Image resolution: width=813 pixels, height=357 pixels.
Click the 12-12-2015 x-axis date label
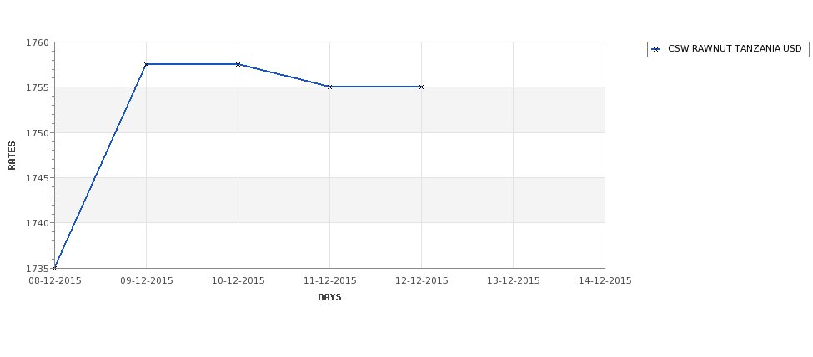[x=422, y=280]
